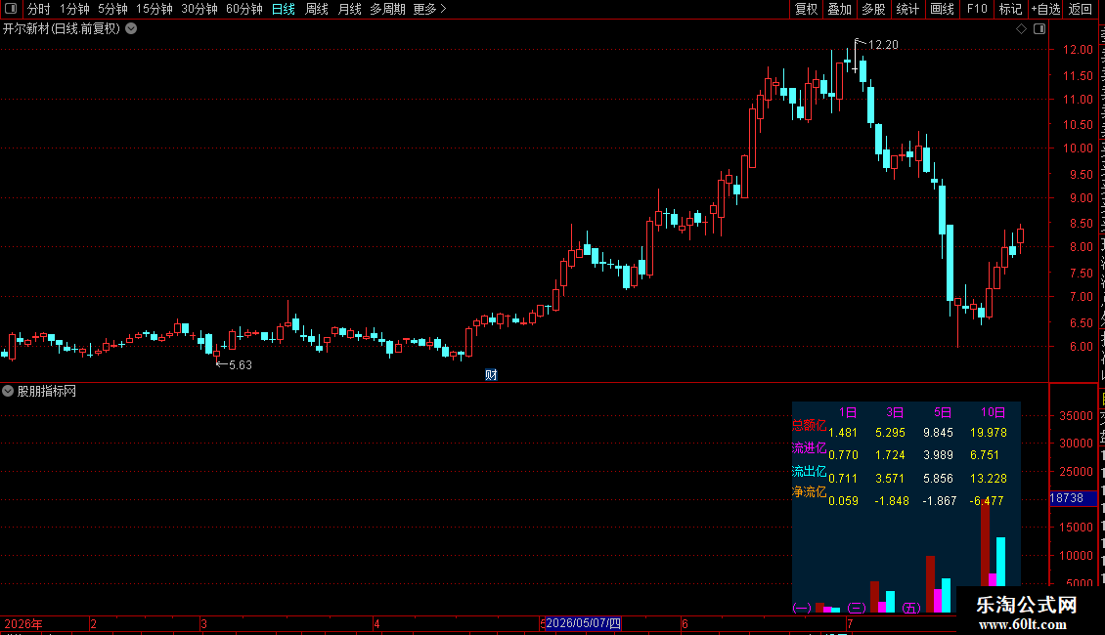Viewport: 1105px width, 635px height.
Task: Click the 12.00 price axis label
Action: pos(1078,50)
